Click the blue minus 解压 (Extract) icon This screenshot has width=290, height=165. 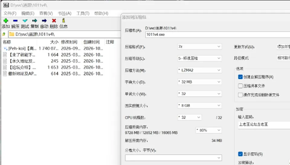(x=15, y=21)
